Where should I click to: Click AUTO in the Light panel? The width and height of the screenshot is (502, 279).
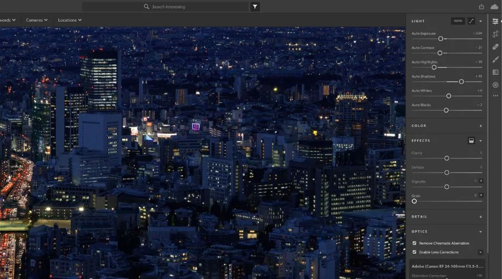458,21
